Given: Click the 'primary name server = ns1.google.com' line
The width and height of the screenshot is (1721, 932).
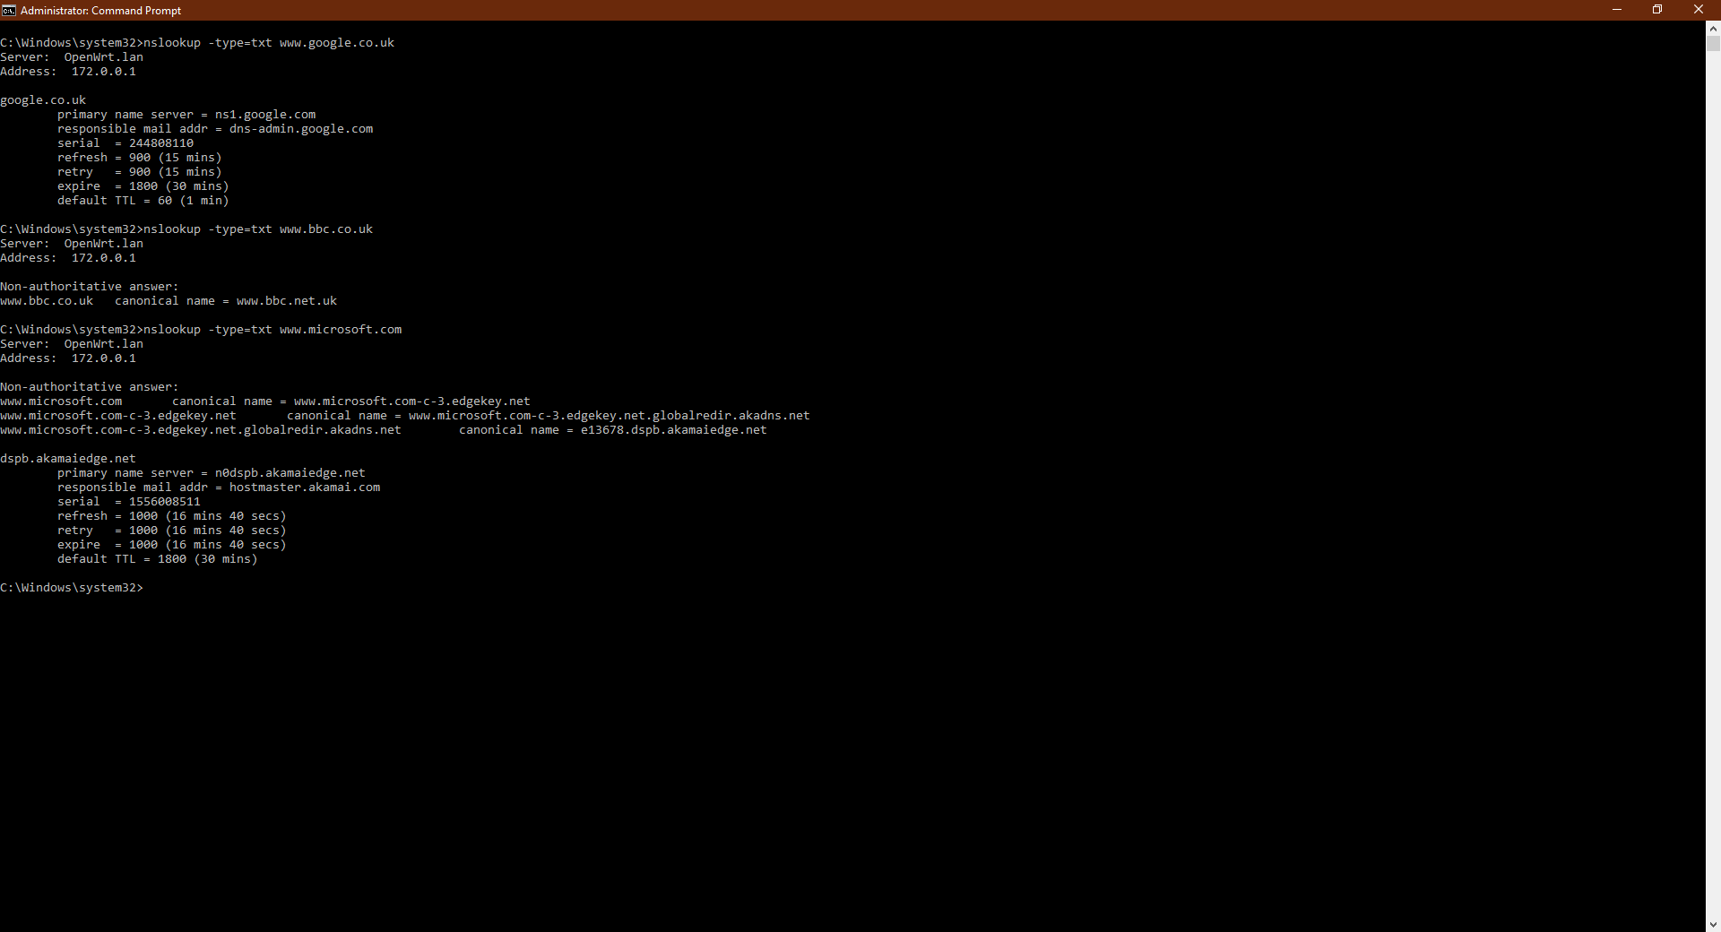Looking at the screenshot, I should click(x=186, y=115).
